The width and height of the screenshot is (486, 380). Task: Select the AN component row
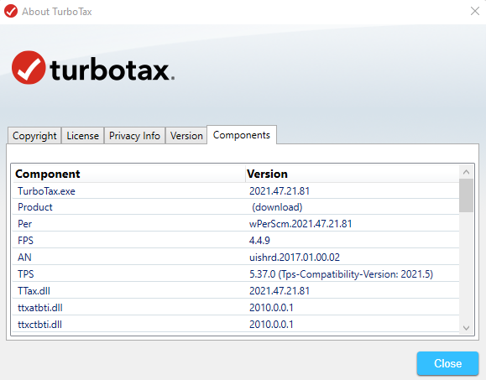[236, 257]
